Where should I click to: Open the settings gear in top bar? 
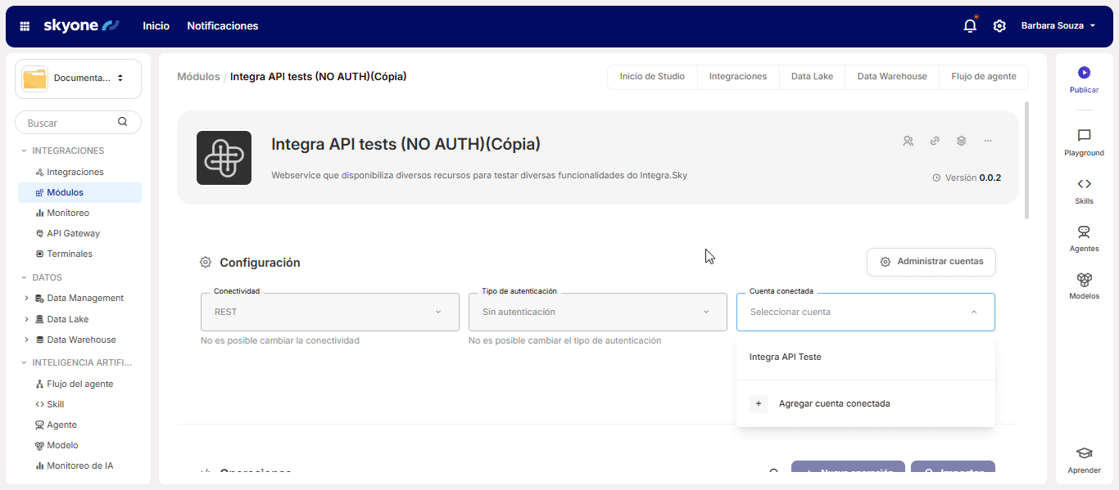(999, 26)
